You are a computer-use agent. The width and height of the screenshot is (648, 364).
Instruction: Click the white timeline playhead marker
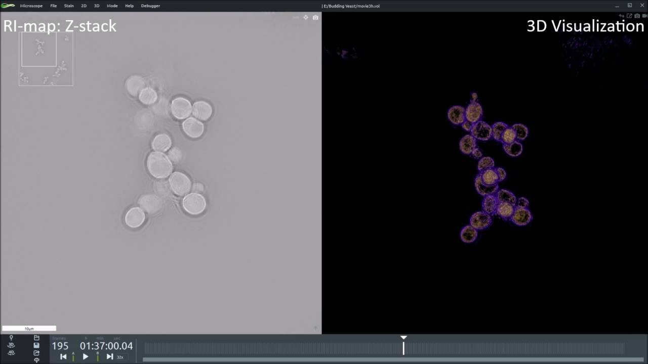[403, 345]
